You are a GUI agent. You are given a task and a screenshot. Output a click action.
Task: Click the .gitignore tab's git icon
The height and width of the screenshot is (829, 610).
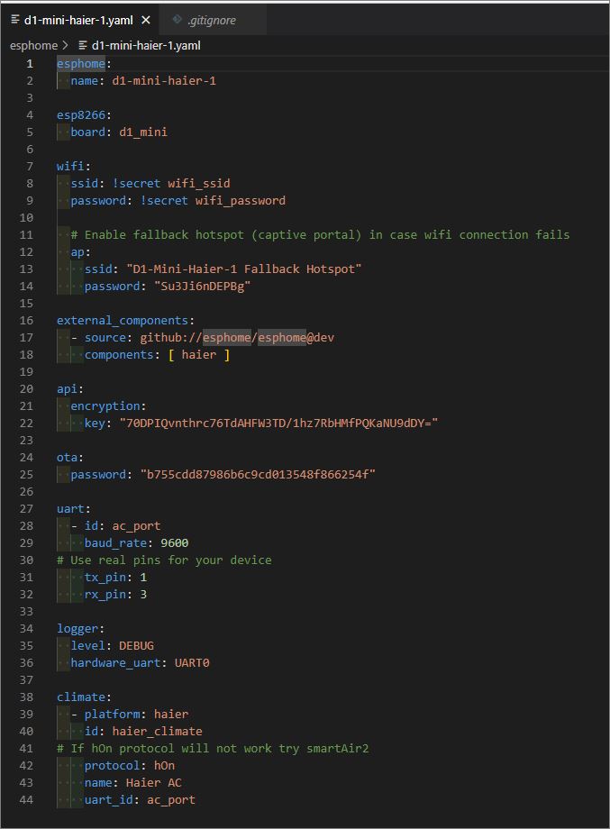(x=178, y=20)
